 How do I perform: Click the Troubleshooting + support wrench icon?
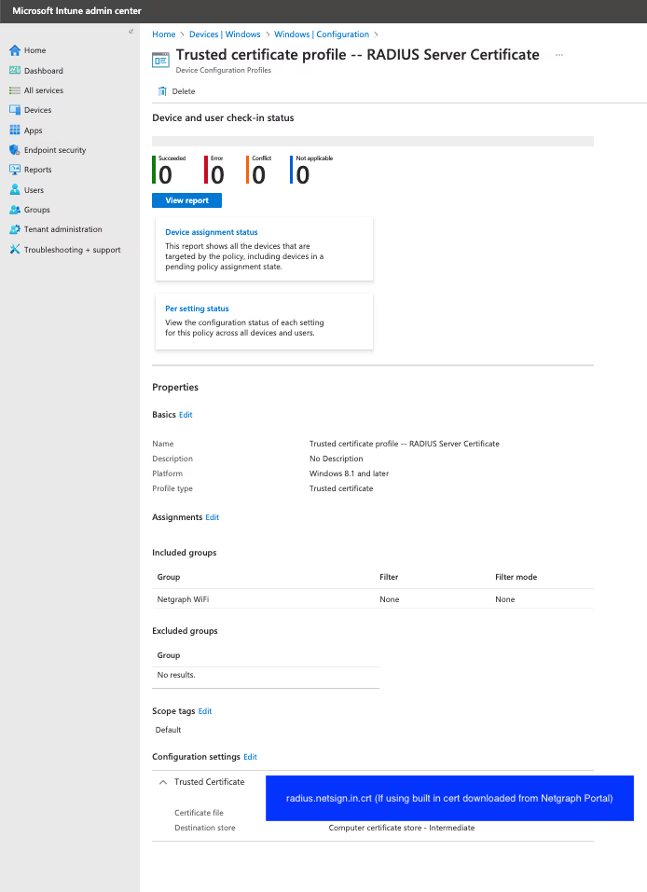(15, 249)
